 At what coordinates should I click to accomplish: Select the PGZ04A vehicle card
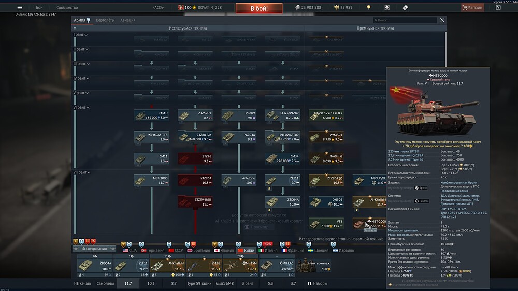239,137
